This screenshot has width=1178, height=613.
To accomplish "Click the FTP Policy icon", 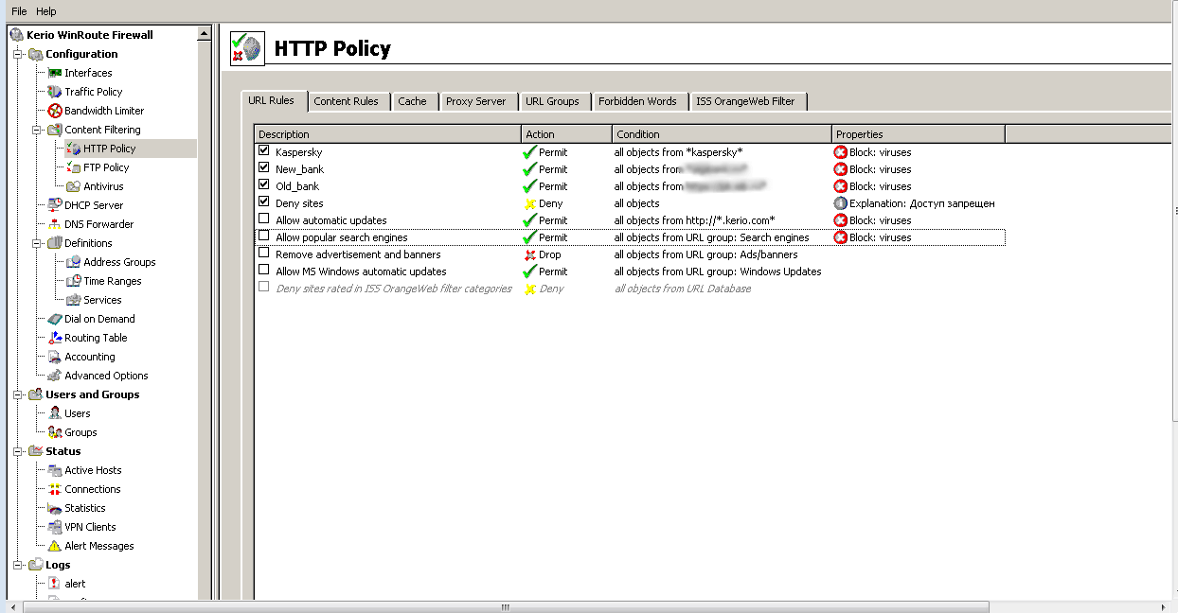I will (74, 167).
